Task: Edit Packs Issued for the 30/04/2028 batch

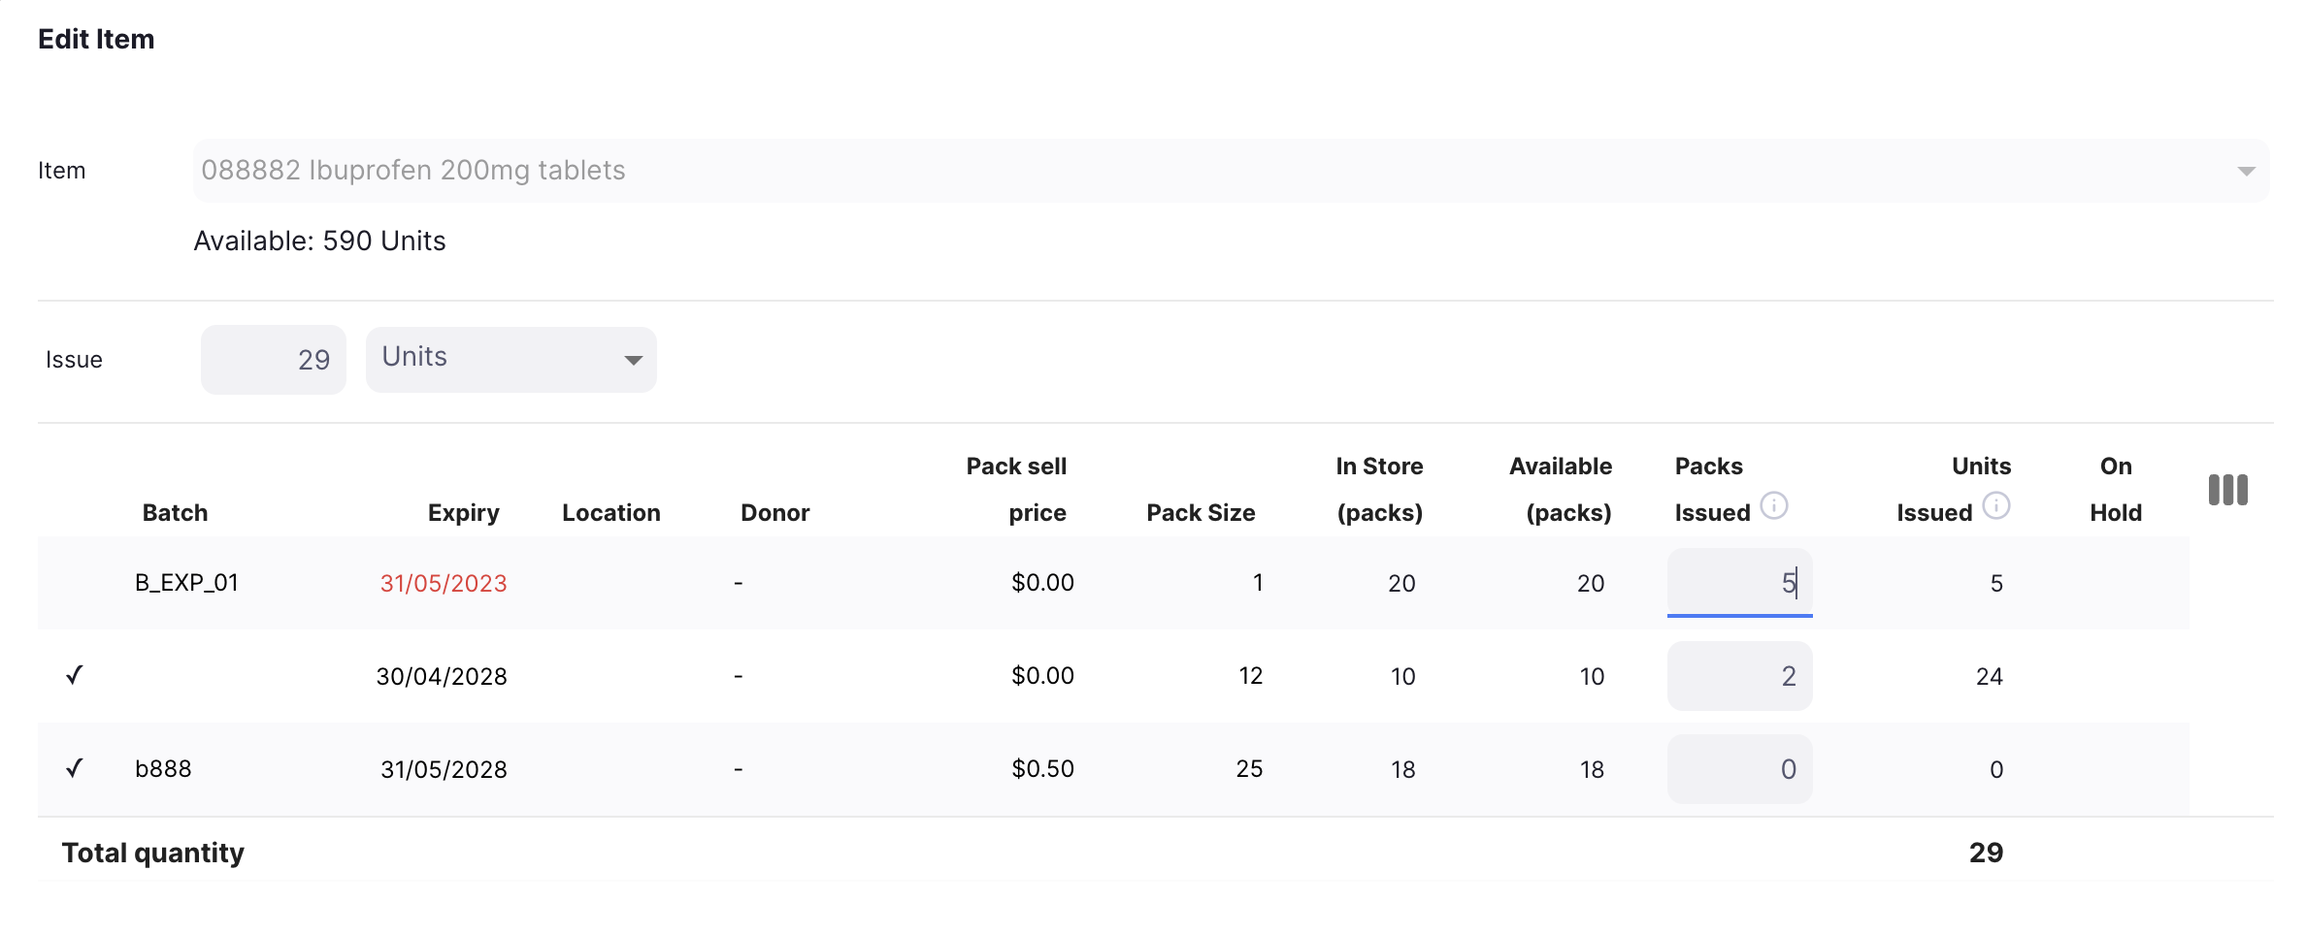Action: click(x=1739, y=676)
